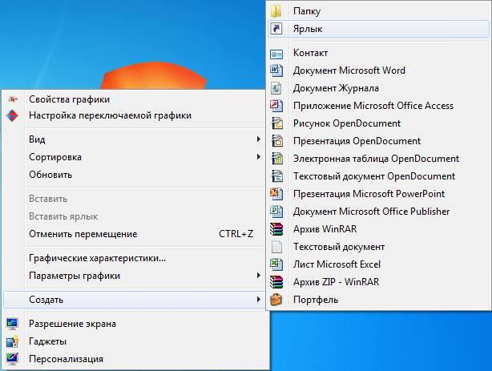Click the CTRL+Z shortcut label
Viewport: 492px width, 371px height.
pos(236,234)
